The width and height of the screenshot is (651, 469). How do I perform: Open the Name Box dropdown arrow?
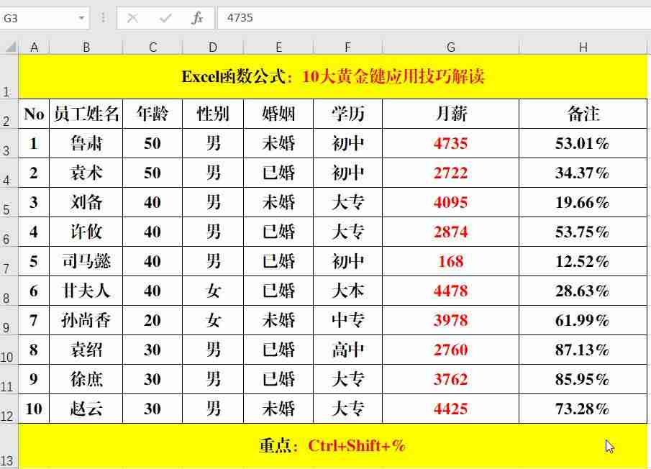[81, 18]
